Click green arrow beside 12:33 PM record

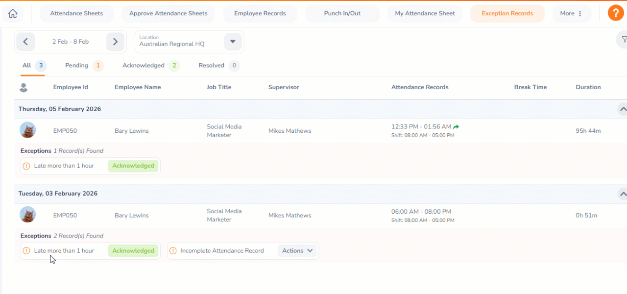[x=456, y=127]
